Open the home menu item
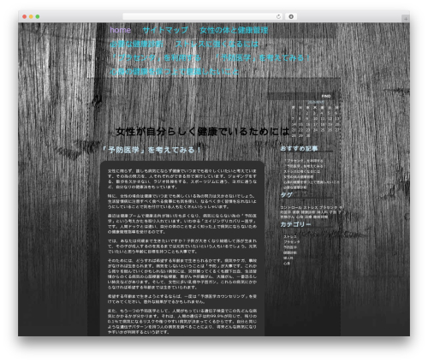This screenshot has width=428, height=362. pyautogui.click(x=121, y=30)
